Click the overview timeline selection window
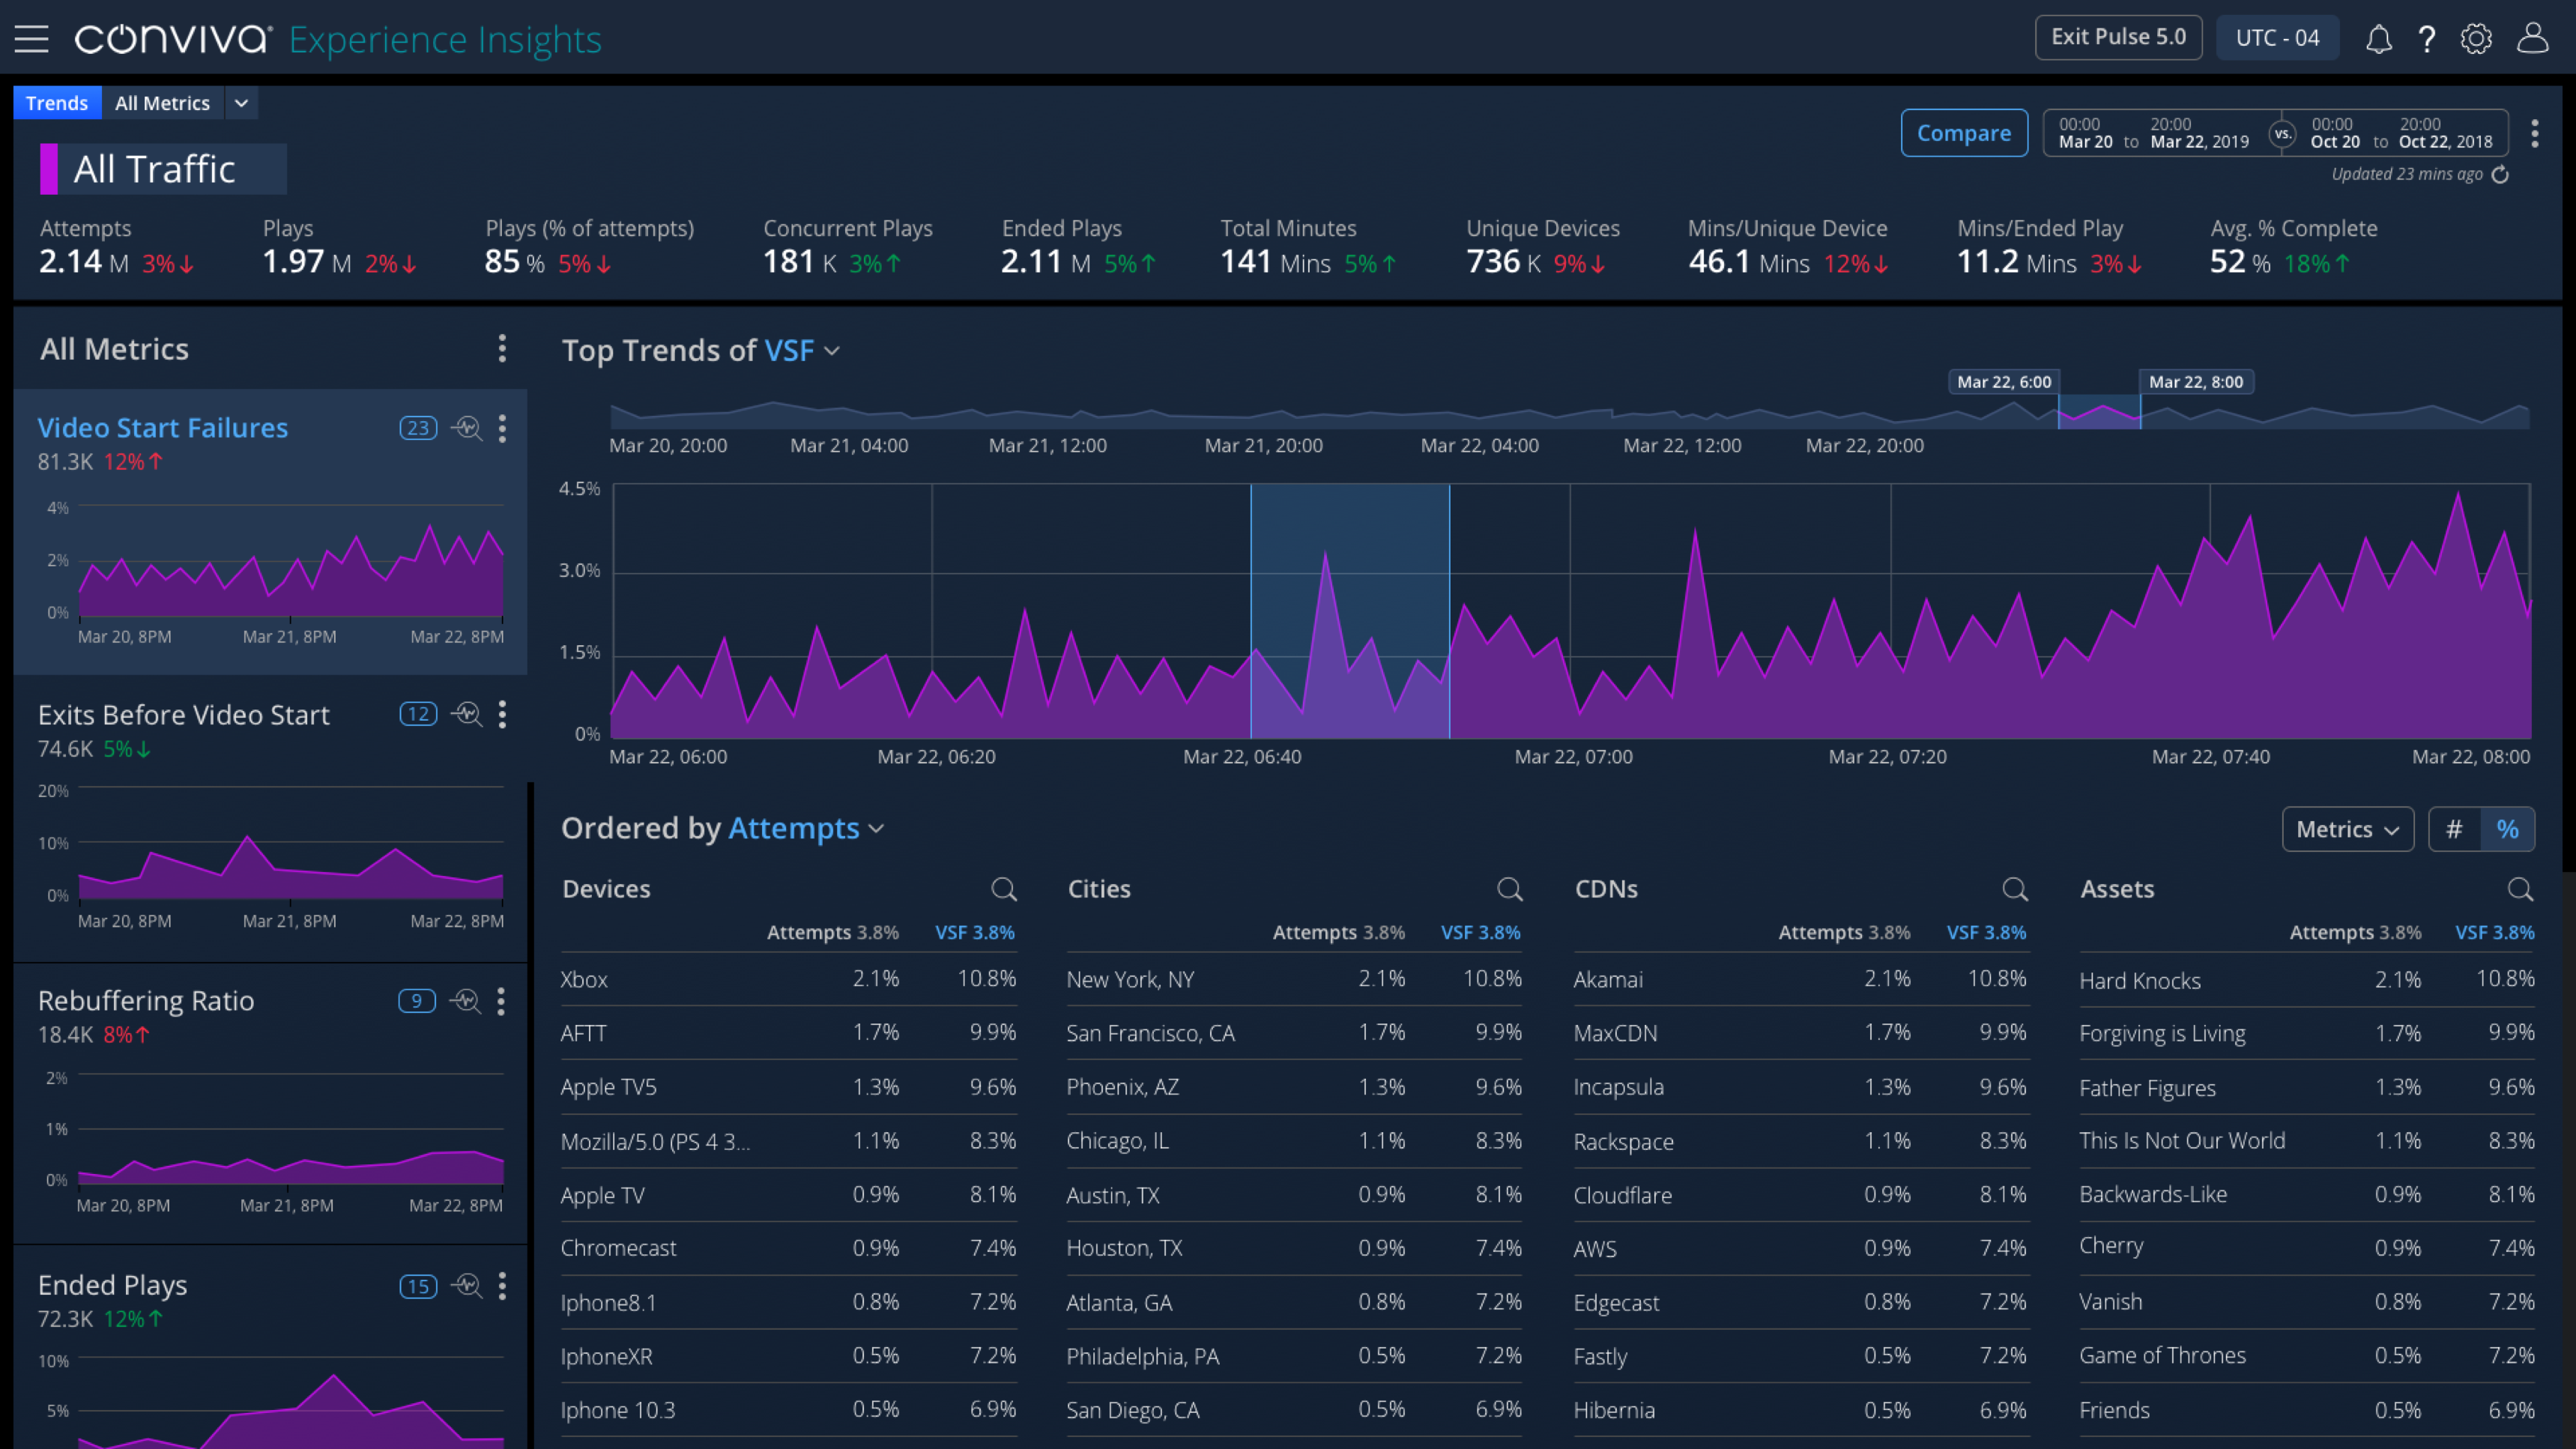 (x=2099, y=412)
